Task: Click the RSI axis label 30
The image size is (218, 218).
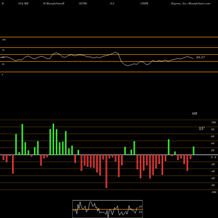Action: tap(3, 64)
